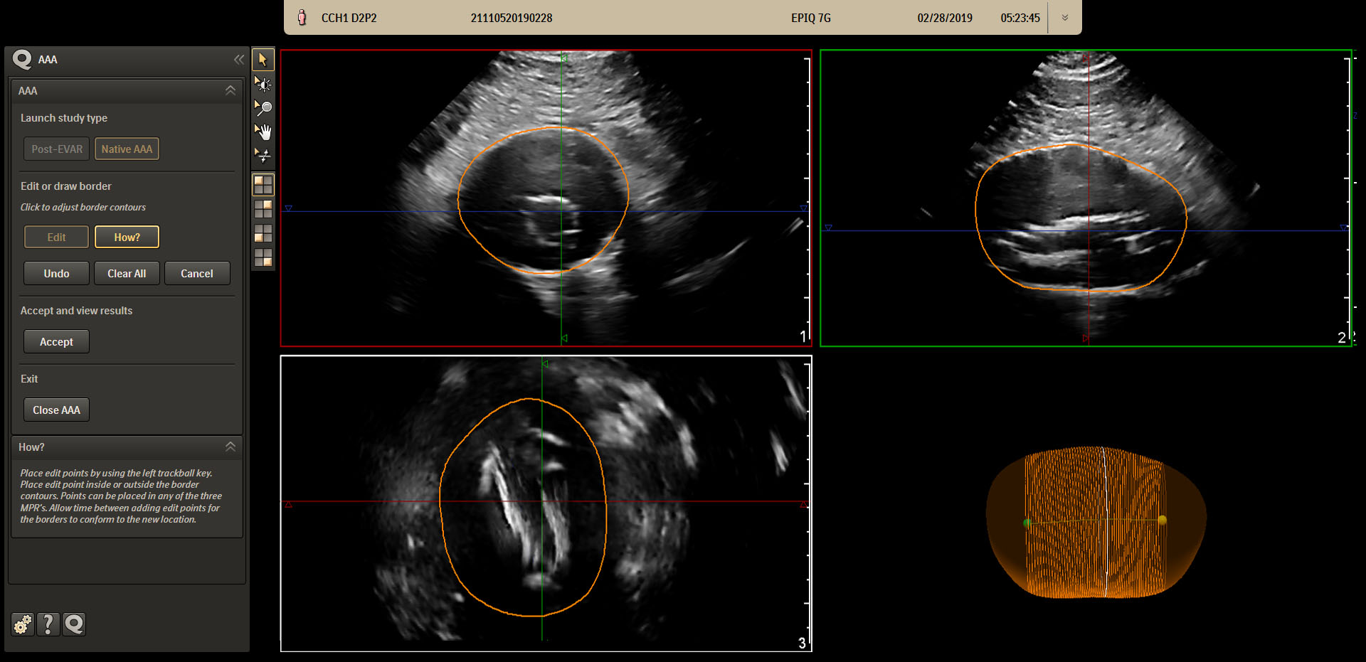The height and width of the screenshot is (662, 1366).
Task: Click the Clear All button
Action: [127, 274]
